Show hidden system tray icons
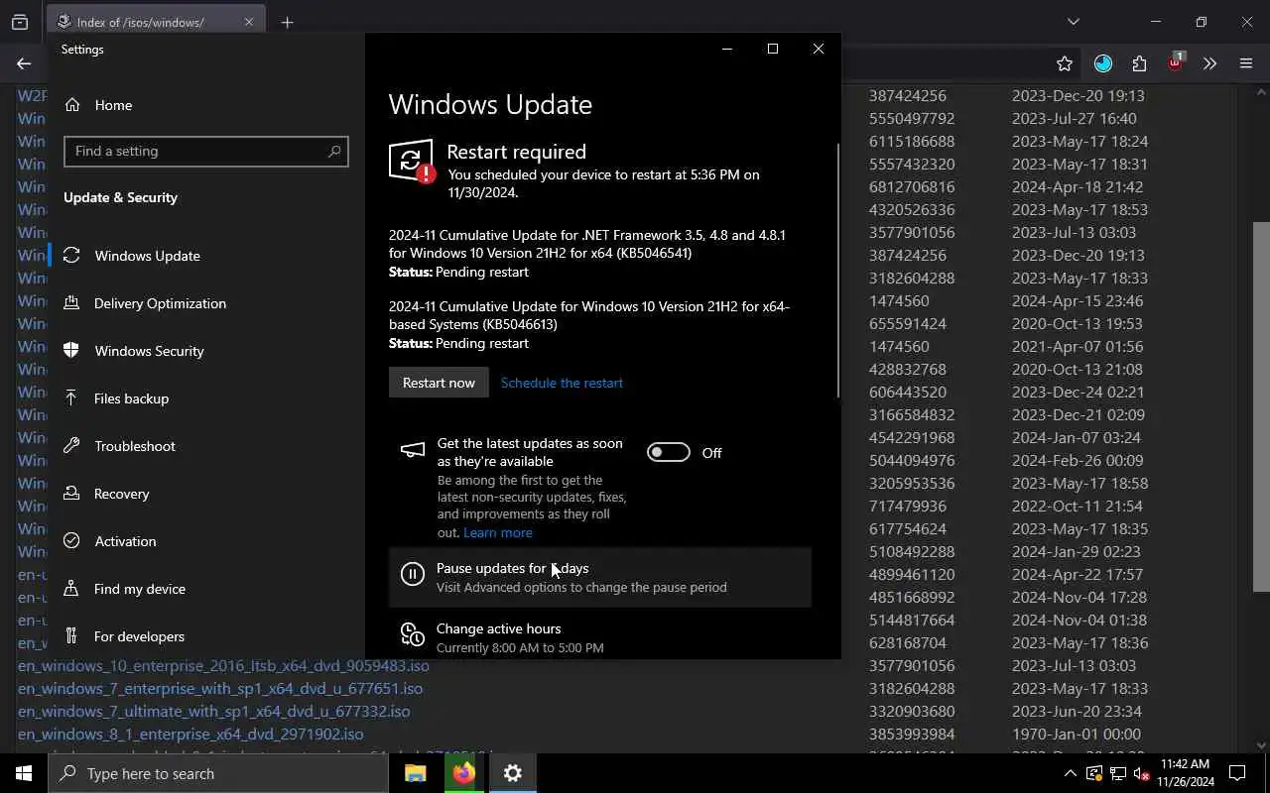 (1070, 773)
